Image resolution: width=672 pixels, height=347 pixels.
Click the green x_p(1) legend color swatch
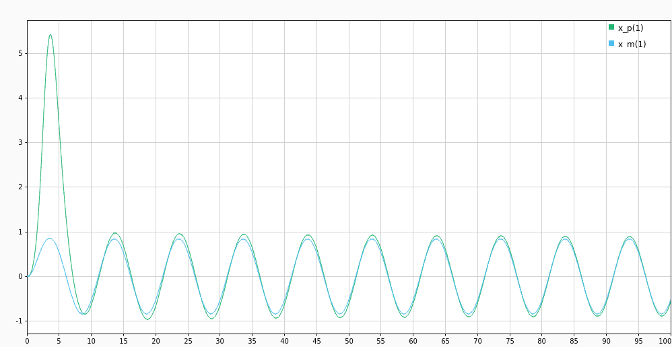coord(611,28)
